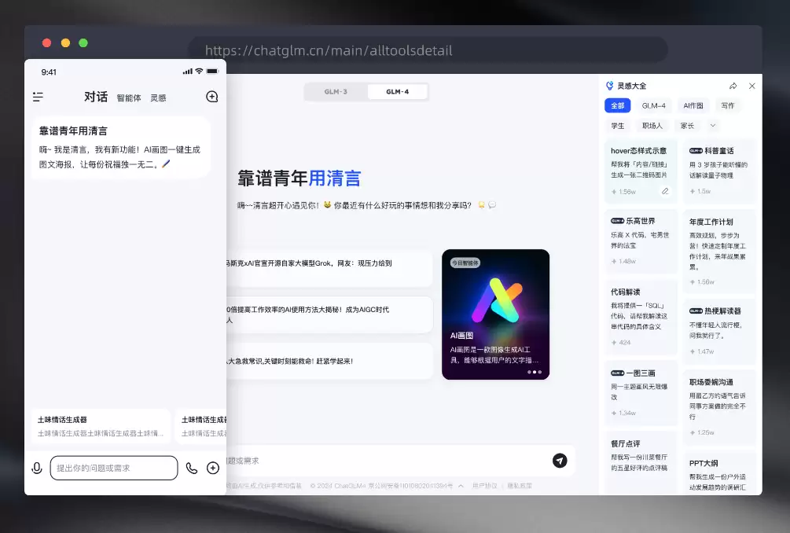Select the AI作图 filter tag
Image resolution: width=790 pixels, height=533 pixels.
tap(693, 105)
